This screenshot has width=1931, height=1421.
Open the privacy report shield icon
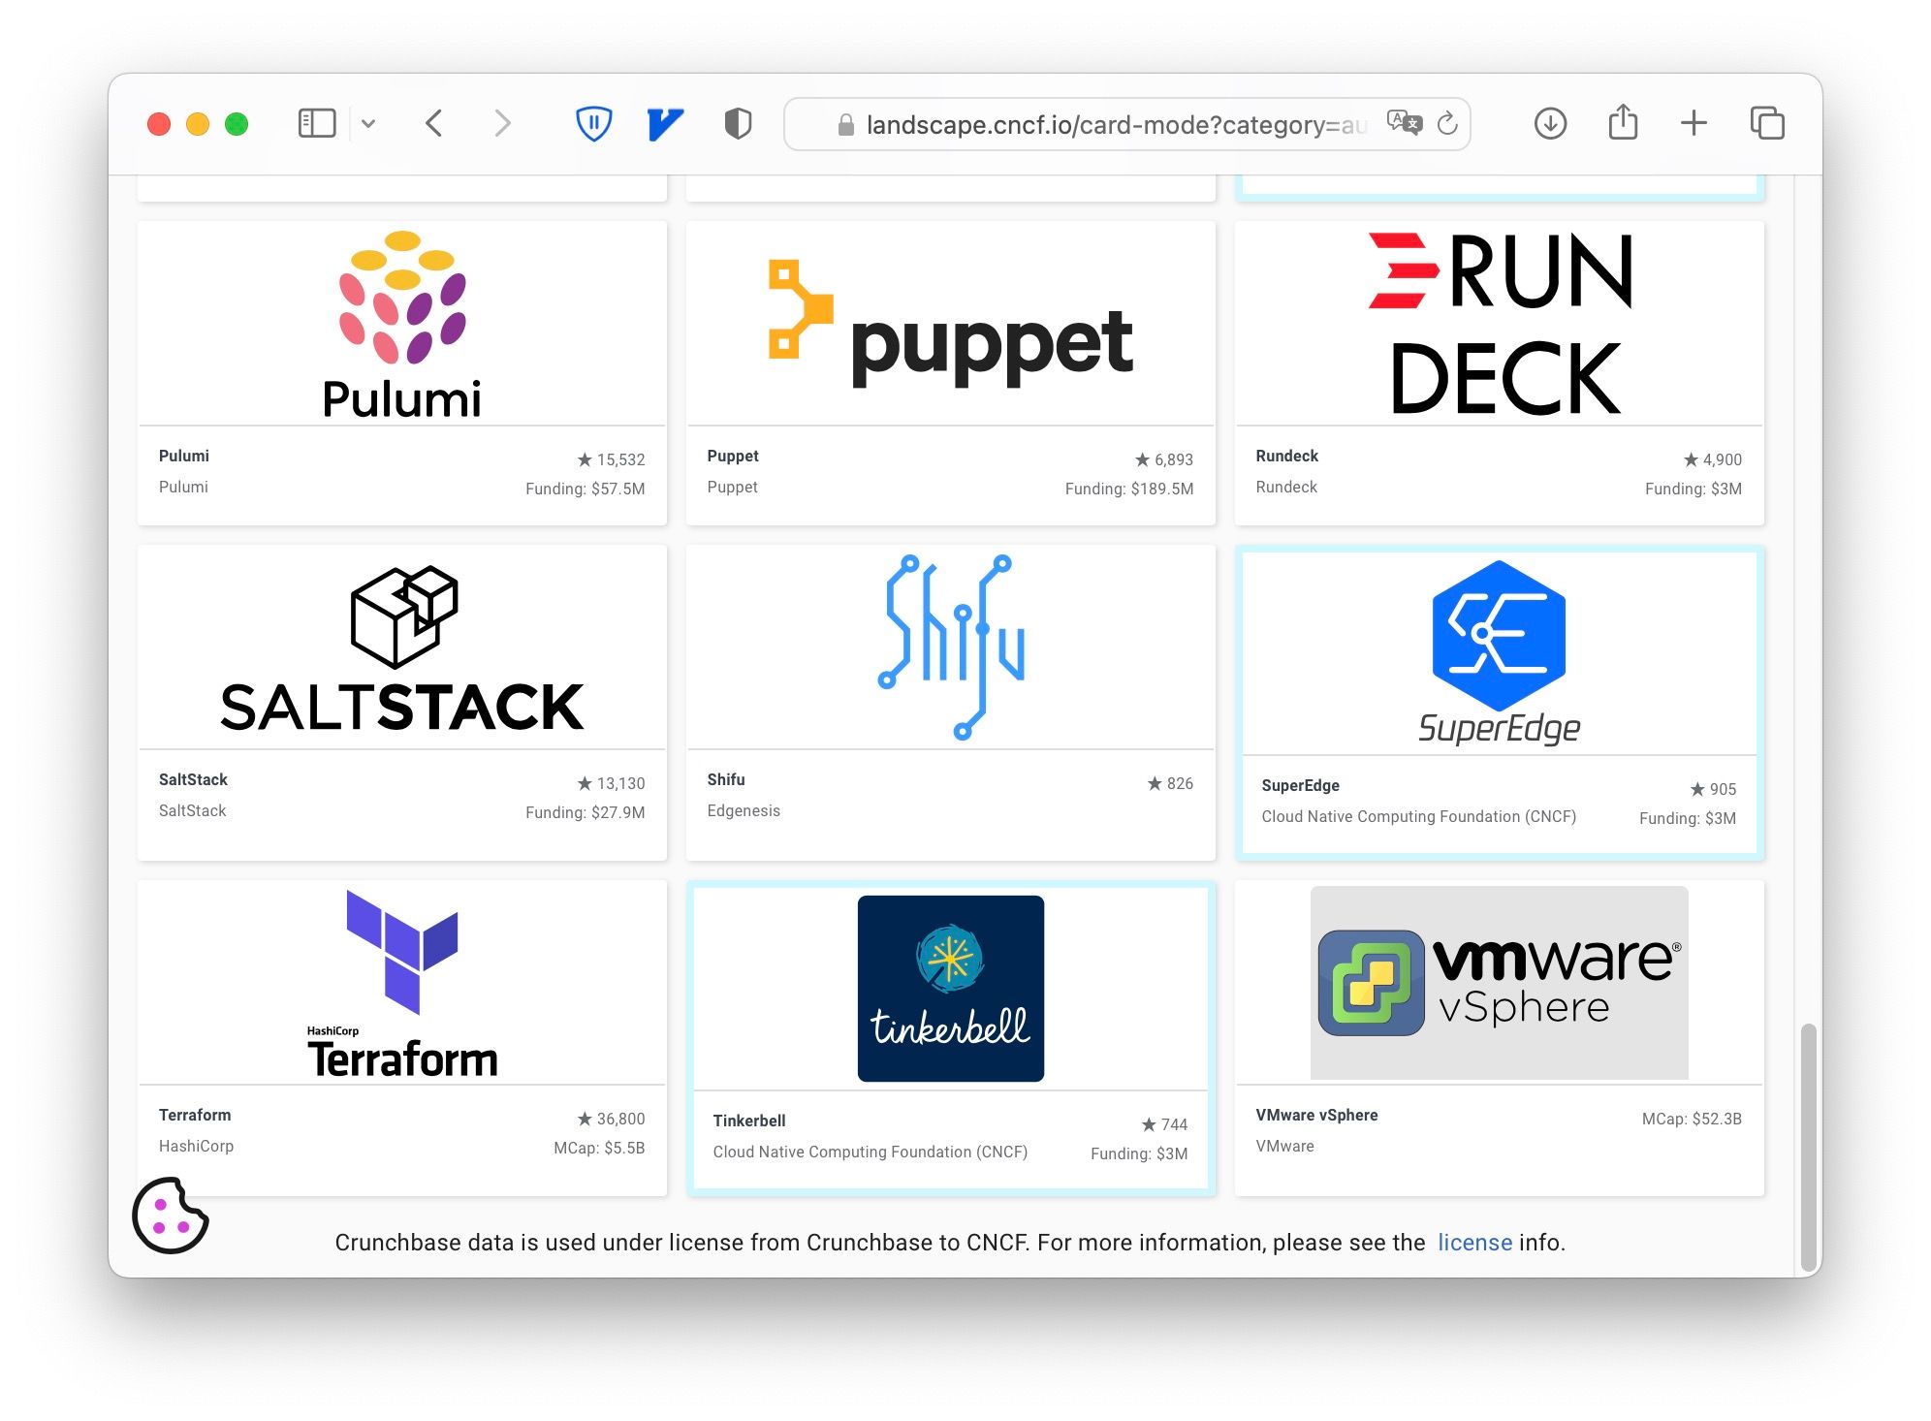(738, 124)
